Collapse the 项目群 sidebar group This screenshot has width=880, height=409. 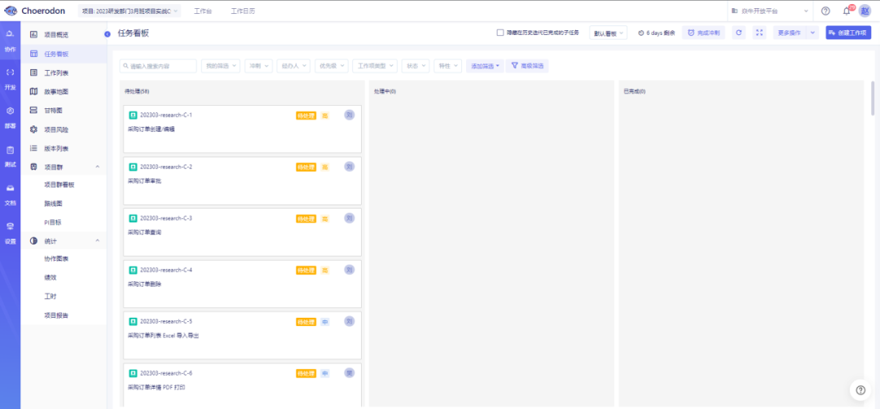(97, 167)
